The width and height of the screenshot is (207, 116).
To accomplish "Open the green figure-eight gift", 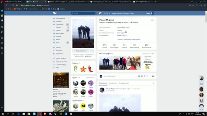I will [76, 69].
